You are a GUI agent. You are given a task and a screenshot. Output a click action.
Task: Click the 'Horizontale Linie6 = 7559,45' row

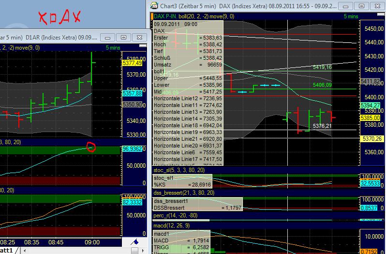188,152
